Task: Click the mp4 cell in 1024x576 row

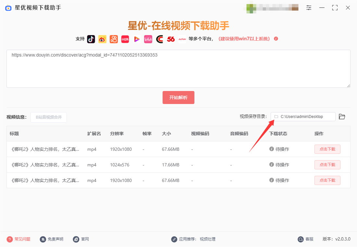Action: [92, 165]
